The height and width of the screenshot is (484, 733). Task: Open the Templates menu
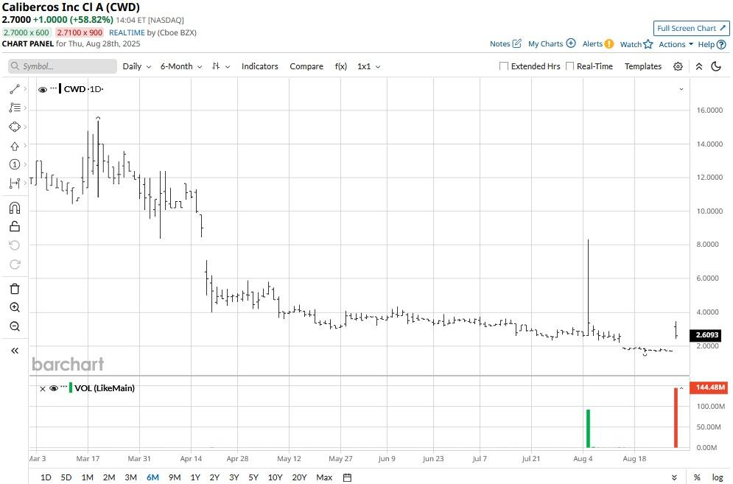click(x=643, y=66)
